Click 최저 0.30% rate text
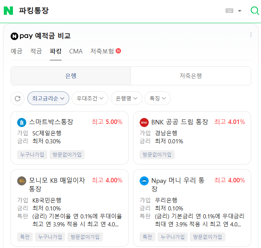The image size is (261, 248). (46, 141)
